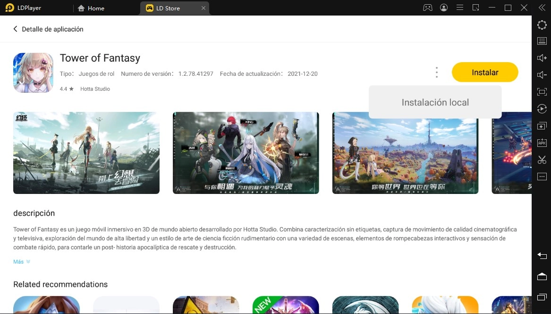The width and height of the screenshot is (551, 314).
Task: Click the Tower of Fantasy app icon
Action: coord(33,73)
